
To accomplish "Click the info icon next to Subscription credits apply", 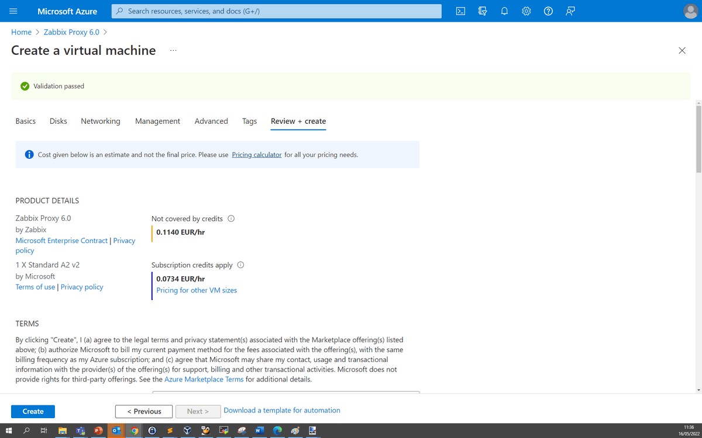I will point(240,265).
